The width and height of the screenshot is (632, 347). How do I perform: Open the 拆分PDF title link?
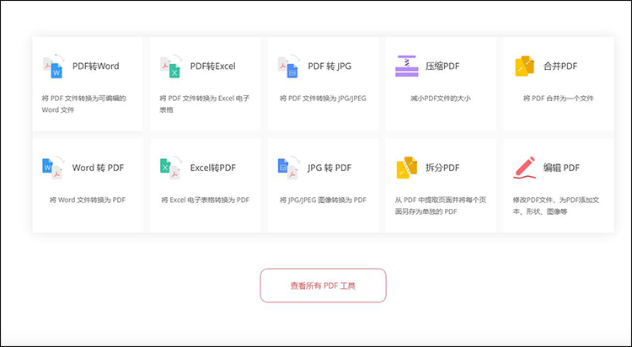[x=442, y=168]
